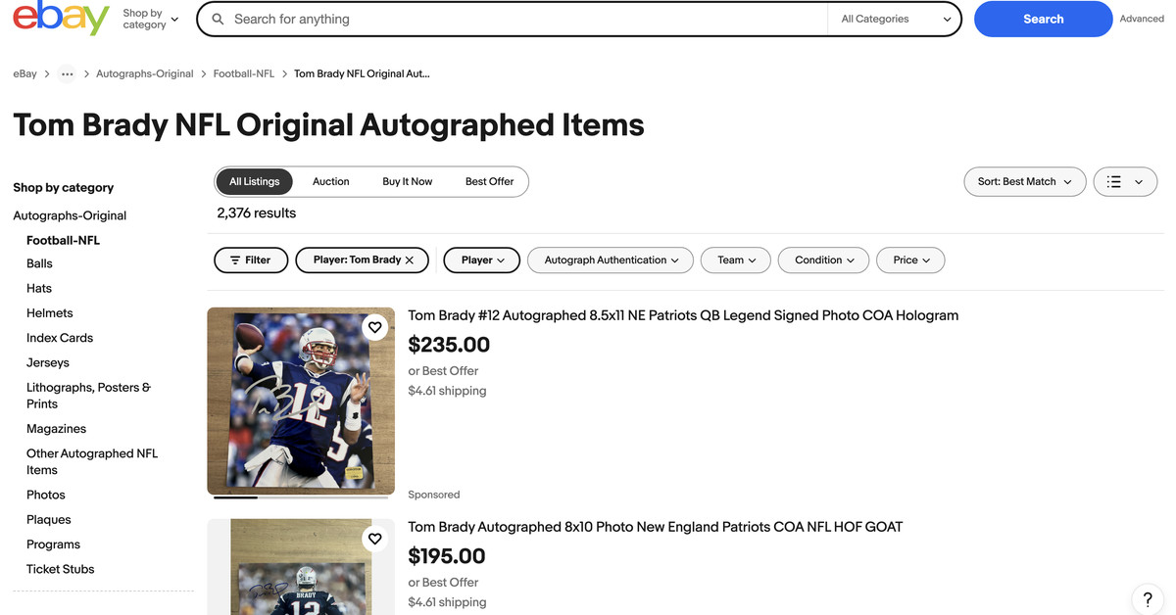Open the Shop by category menu
Image resolution: width=1176 pixels, height=615 pixels.
coord(145,19)
